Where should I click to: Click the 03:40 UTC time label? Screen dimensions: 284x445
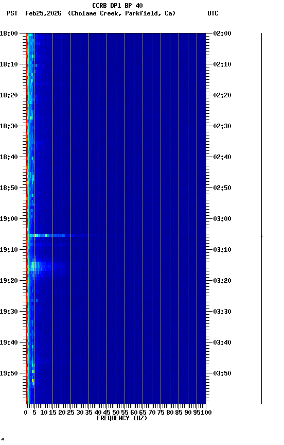tap(222, 343)
